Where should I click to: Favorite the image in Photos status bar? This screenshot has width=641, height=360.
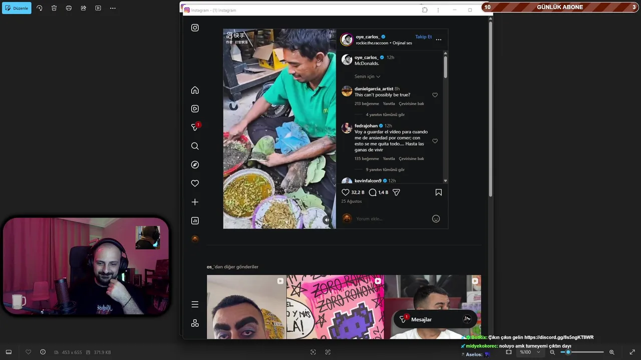point(28,352)
